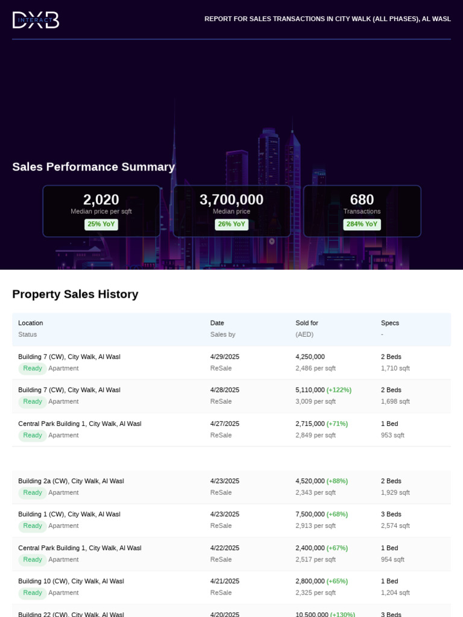The width and height of the screenshot is (463, 617).
Task: Click the 25% YoY badge
Action: pyautogui.click(x=101, y=224)
